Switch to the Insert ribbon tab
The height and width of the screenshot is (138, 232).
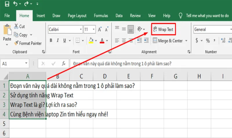point(41,16)
